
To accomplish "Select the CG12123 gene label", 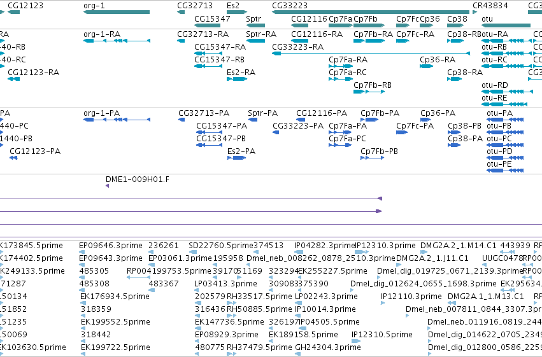I will pyautogui.click(x=25, y=6).
